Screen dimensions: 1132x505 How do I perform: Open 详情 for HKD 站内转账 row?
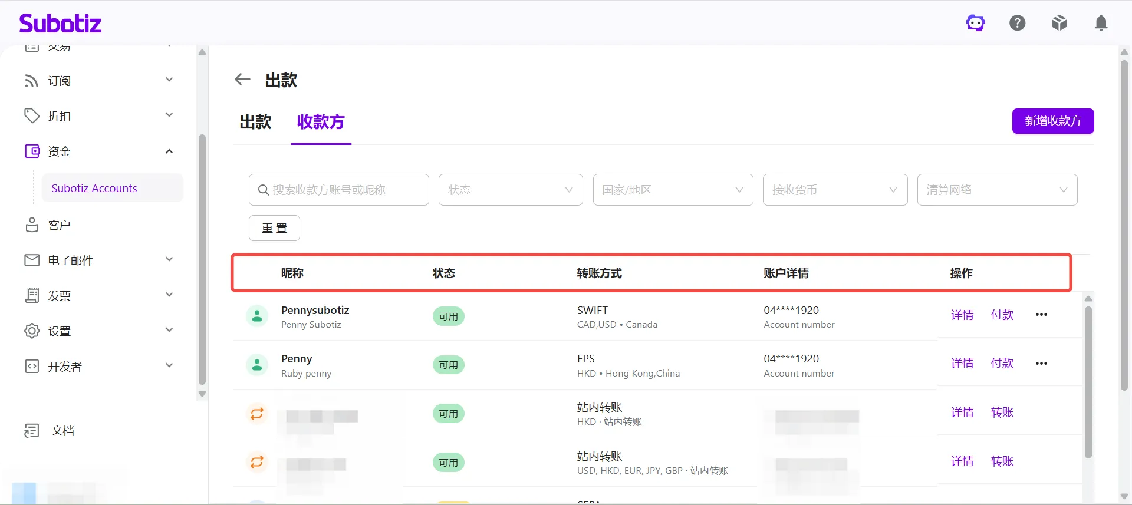pyautogui.click(x=962, y=412)
